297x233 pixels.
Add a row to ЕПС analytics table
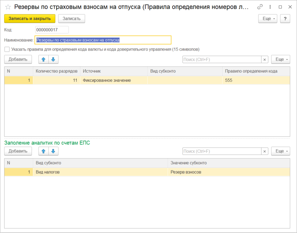coord(18,151)
